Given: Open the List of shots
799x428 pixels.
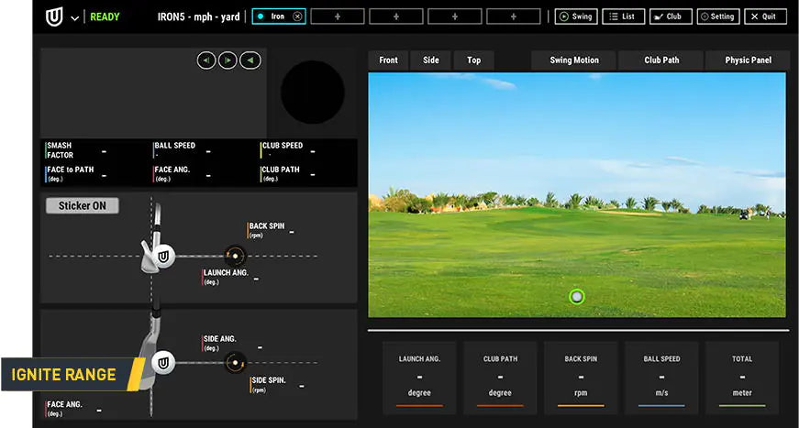Looking at the screenshot, I should click(623, 16).
